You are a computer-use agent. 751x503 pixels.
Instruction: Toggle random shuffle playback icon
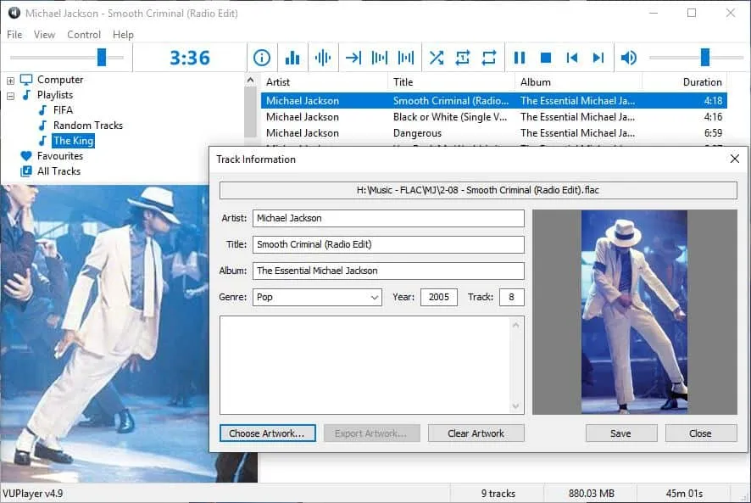click(437, 58)
